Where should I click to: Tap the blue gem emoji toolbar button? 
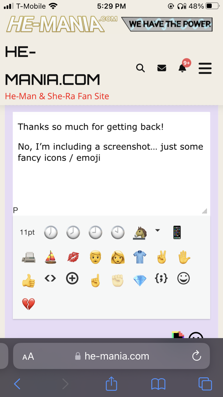[x=140, y=280]
